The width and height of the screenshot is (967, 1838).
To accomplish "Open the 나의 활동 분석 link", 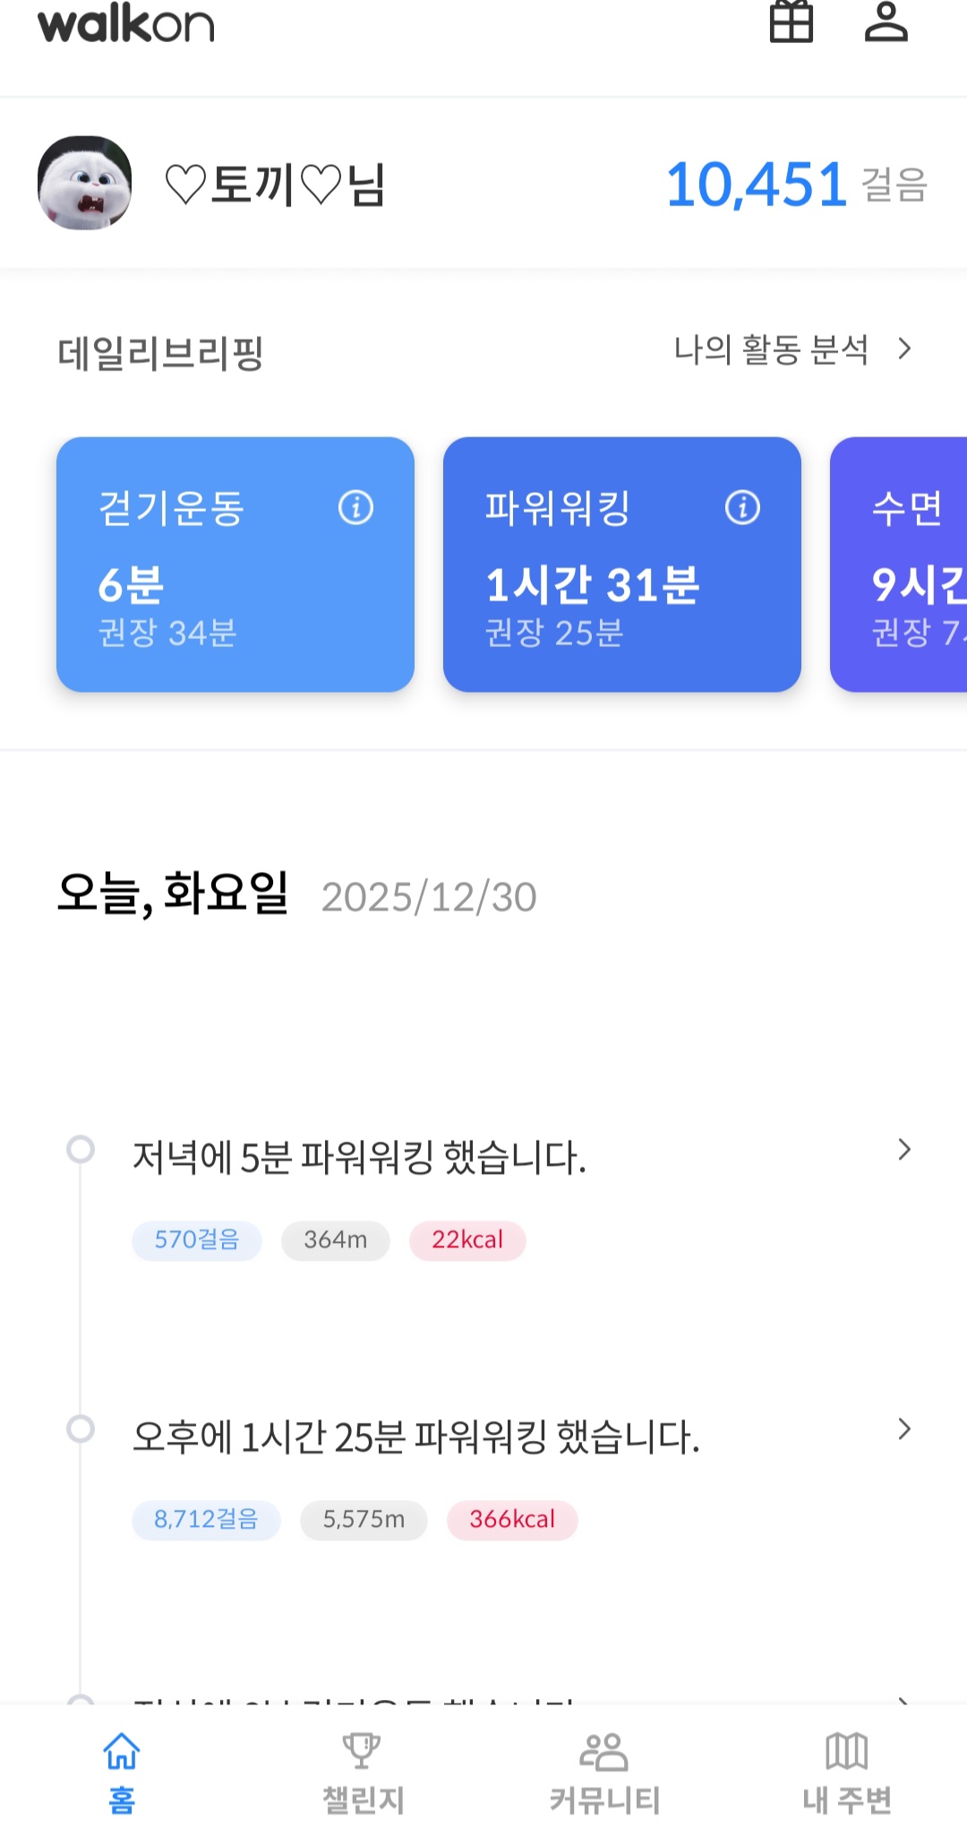I will pos(771,349).
